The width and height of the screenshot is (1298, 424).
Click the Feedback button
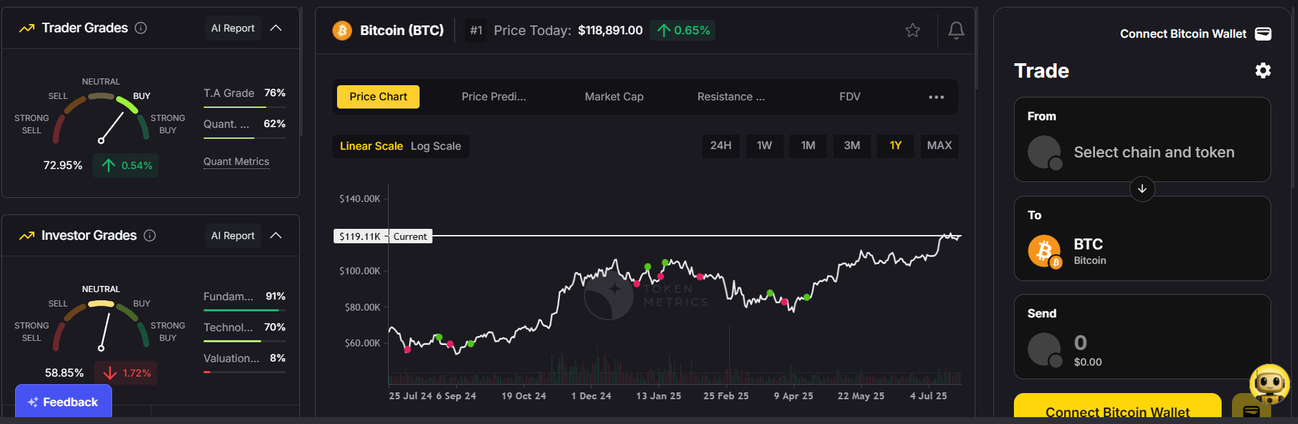click(63, 402)
